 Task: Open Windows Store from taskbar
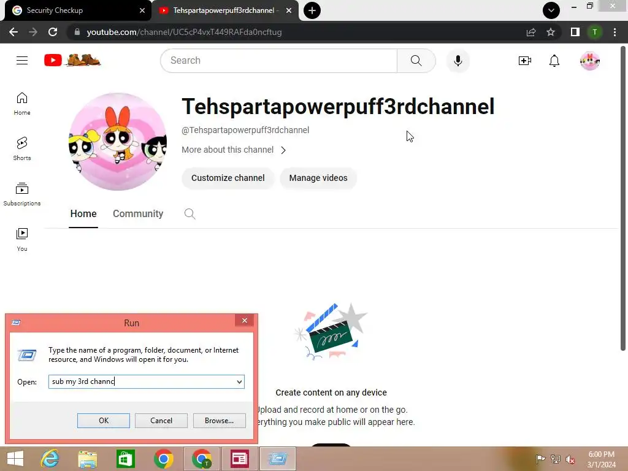(125, 459)
